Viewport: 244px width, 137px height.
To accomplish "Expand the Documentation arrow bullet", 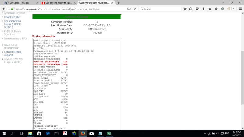I will click(2, 21).
